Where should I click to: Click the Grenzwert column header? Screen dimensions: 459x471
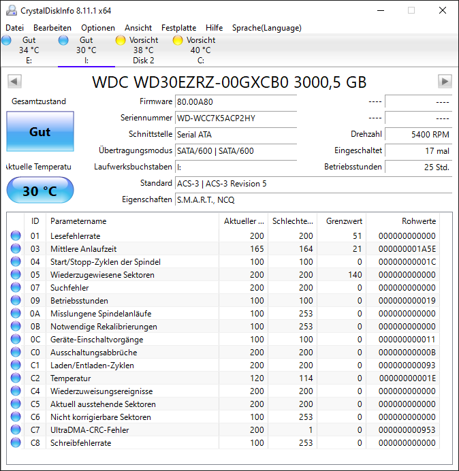341,221
